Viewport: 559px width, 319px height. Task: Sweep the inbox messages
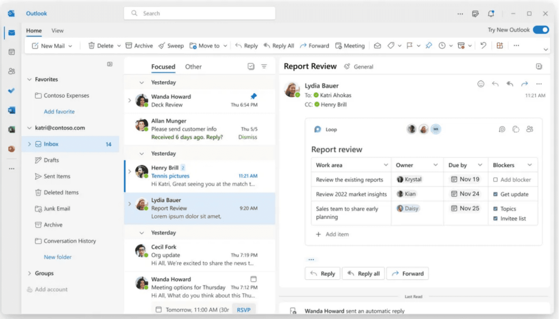pos(171,45)
